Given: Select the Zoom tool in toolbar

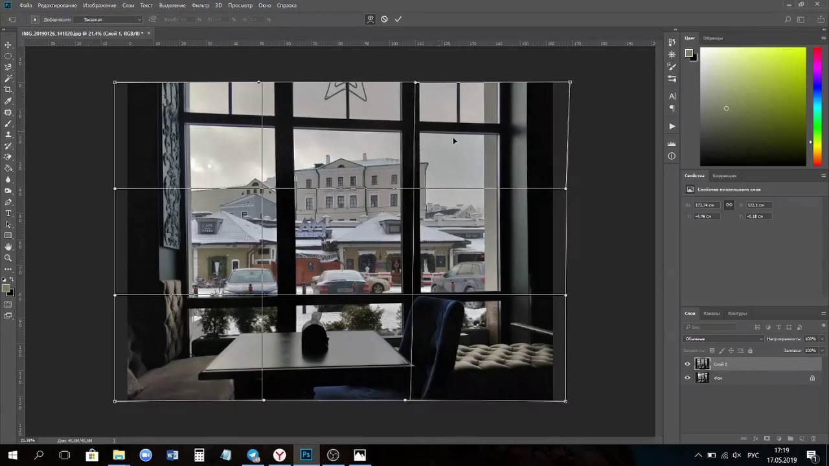Looking at the screenshot, I should pos(8,258).
